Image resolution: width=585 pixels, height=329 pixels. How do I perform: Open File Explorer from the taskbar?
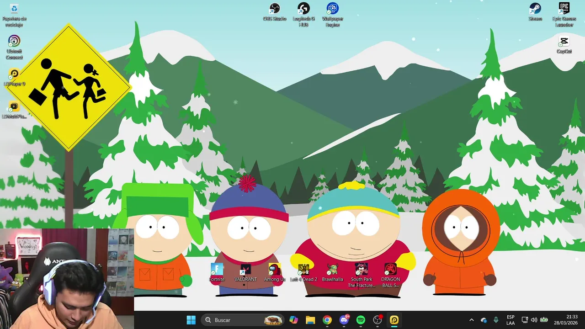pyautogui.click(x=310, y=320)
